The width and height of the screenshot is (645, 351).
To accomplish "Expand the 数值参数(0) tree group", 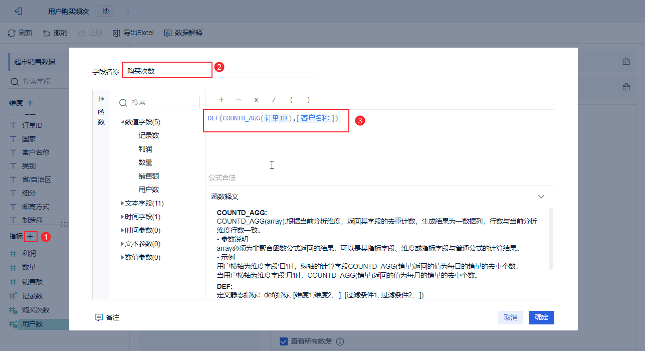I will point(122,257).
